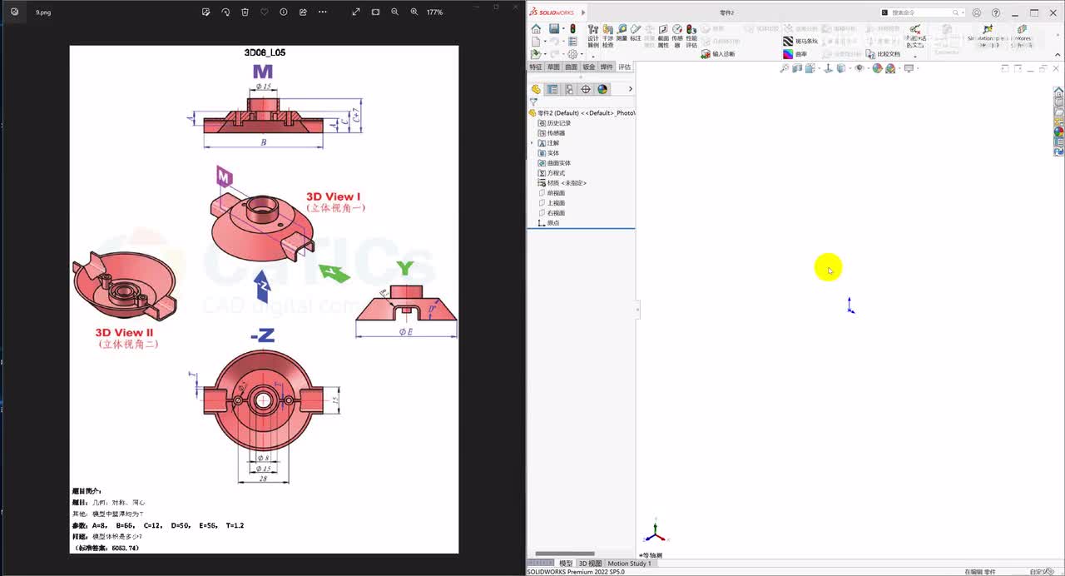Open the three-dot See more menu in Photos

tap(323, 12)
